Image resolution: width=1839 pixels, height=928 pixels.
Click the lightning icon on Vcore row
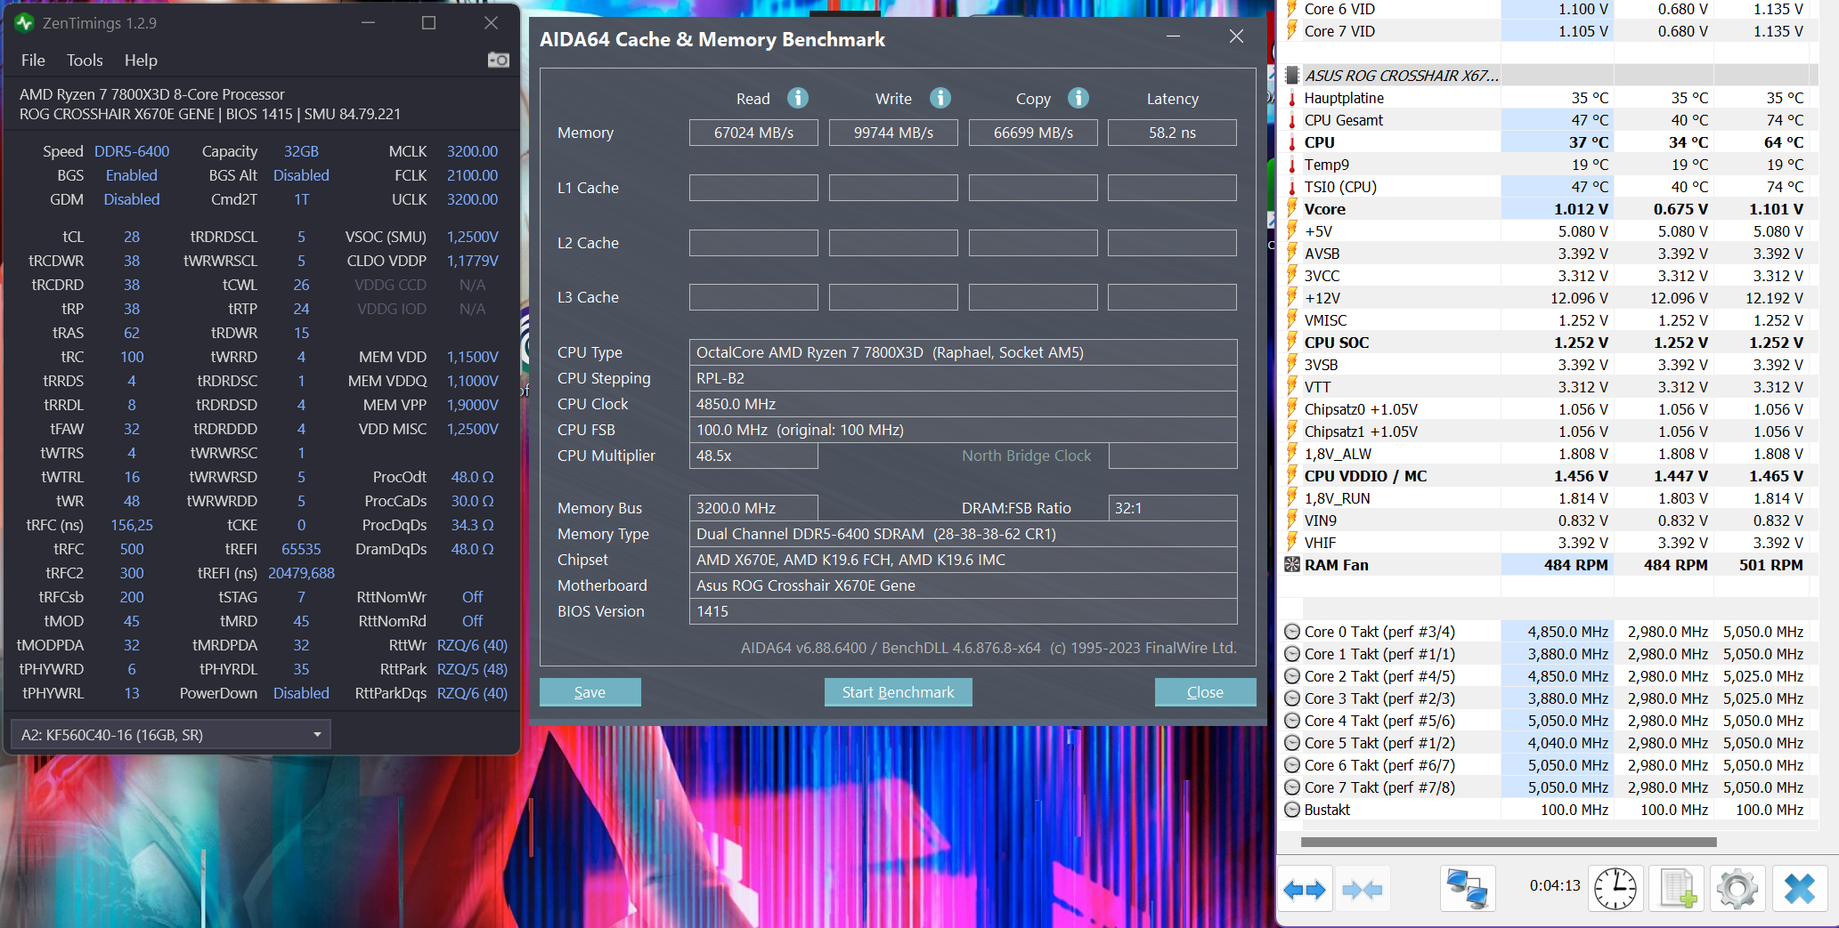coord(1292,209)
